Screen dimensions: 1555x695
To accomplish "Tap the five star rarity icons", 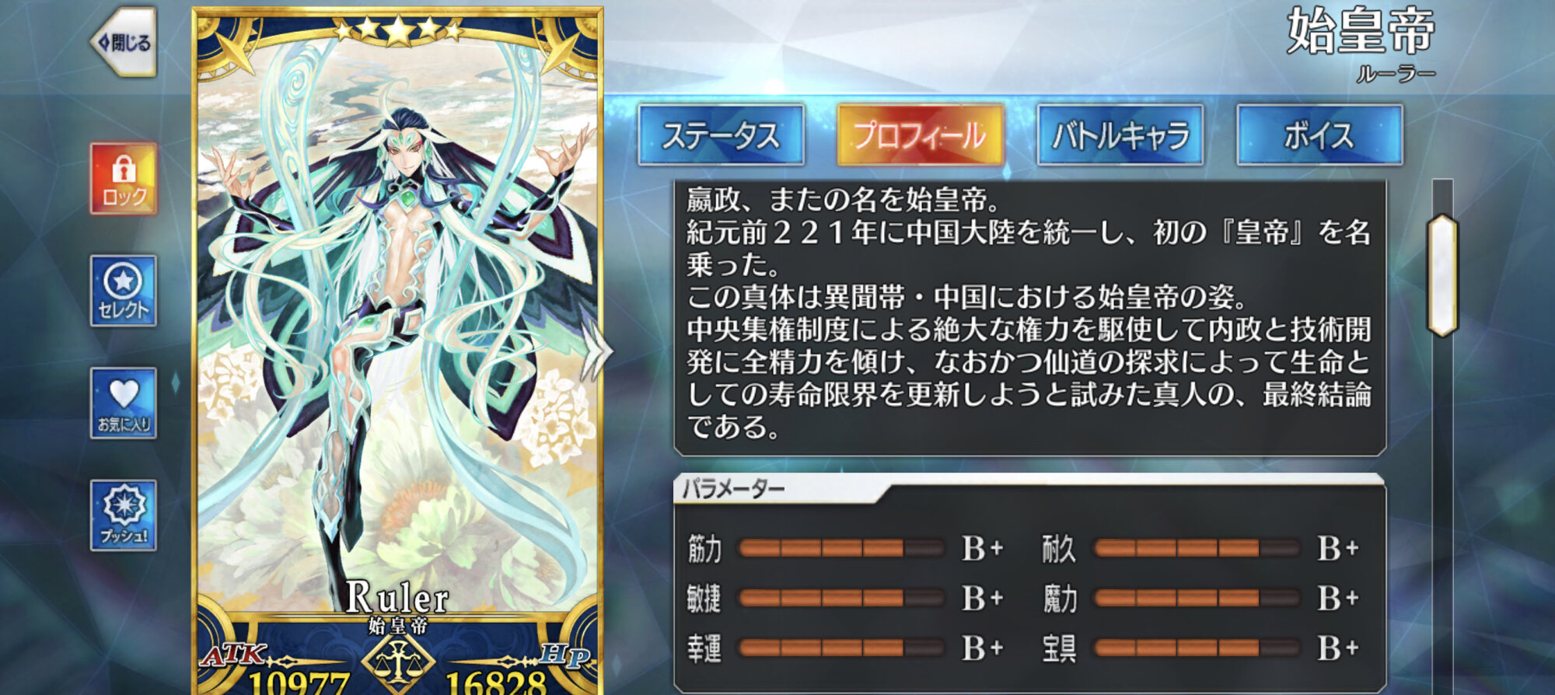I will point(398,30).
